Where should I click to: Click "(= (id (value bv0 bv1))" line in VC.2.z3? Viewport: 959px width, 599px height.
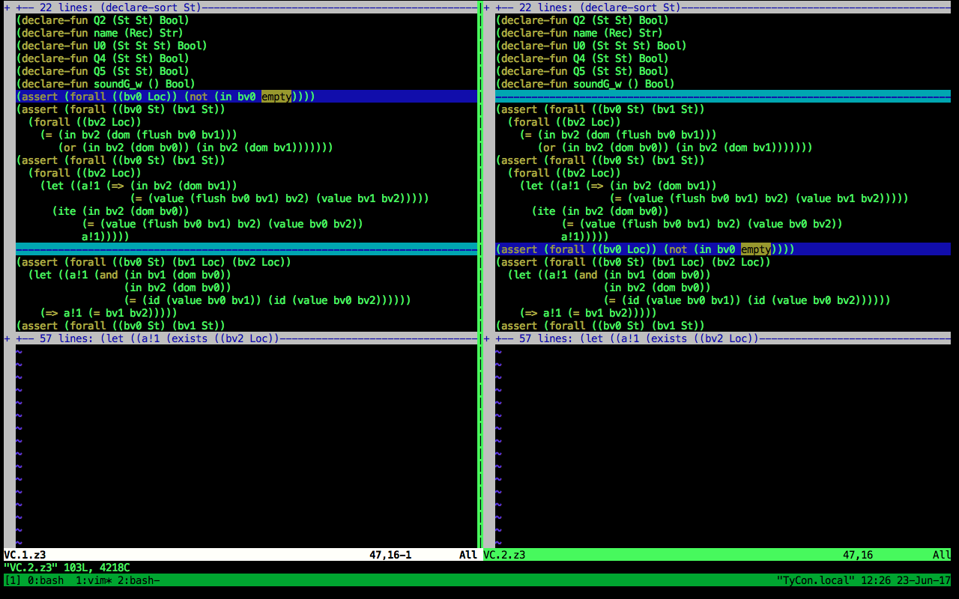pos(747,300)
